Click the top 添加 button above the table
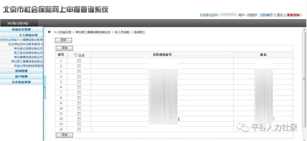This screenshot has height=141, width=307. pyautogui.click(x=65, y=48)
